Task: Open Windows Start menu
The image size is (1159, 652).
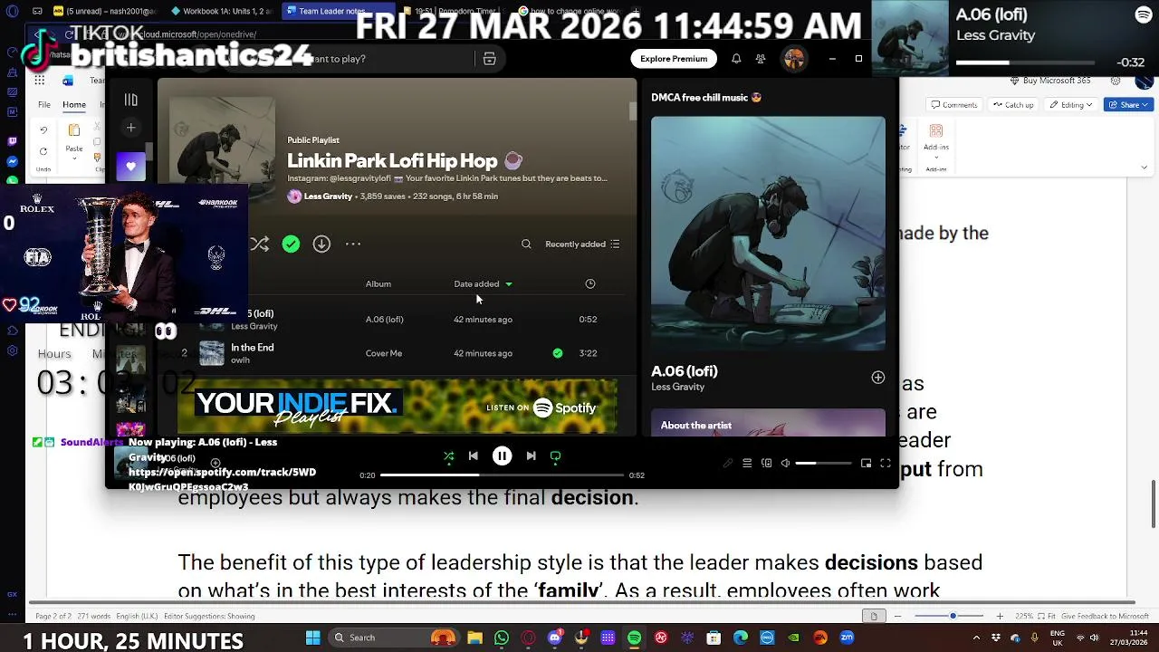Action: [313, 638]
